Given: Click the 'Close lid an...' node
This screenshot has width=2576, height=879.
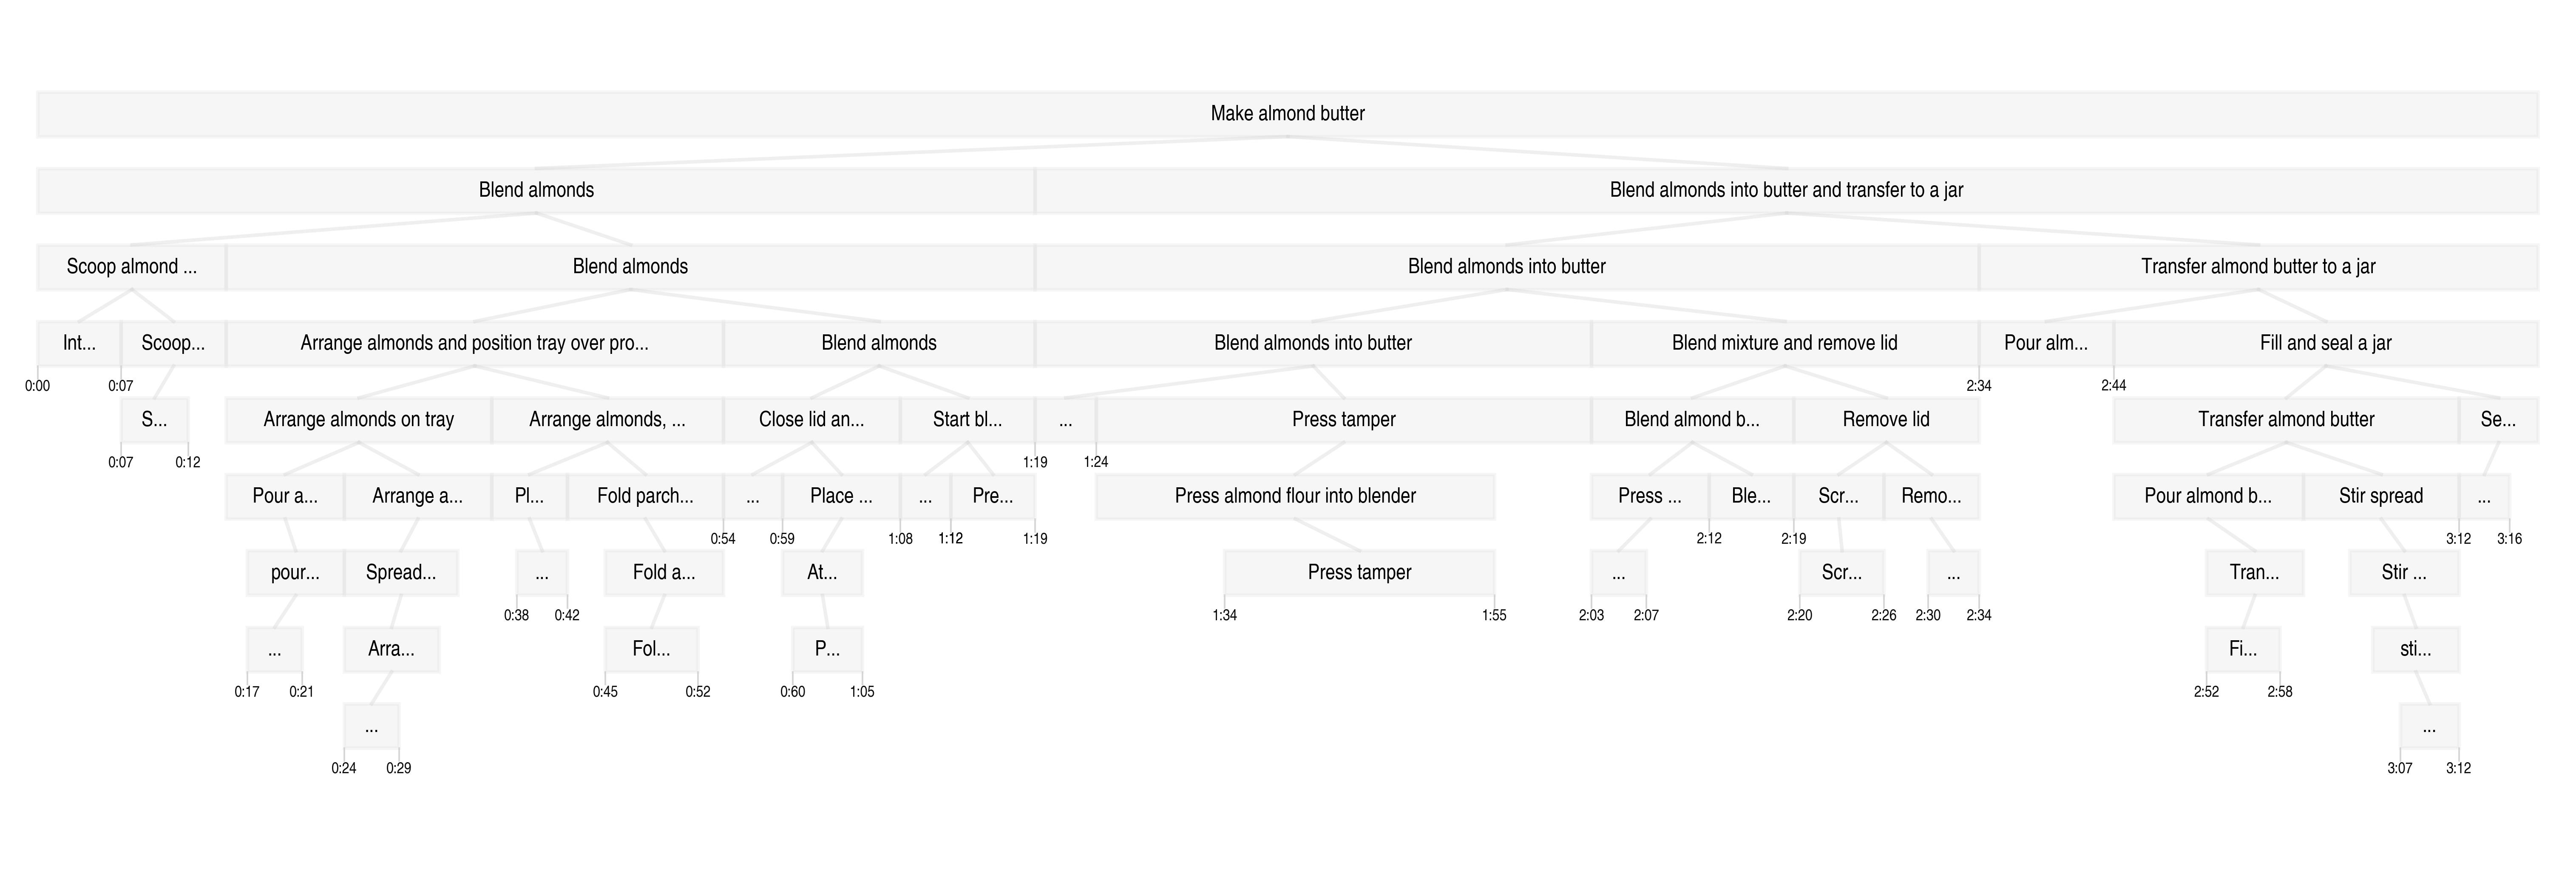Looking at the screenshot, I should click(x=811, y=420).
